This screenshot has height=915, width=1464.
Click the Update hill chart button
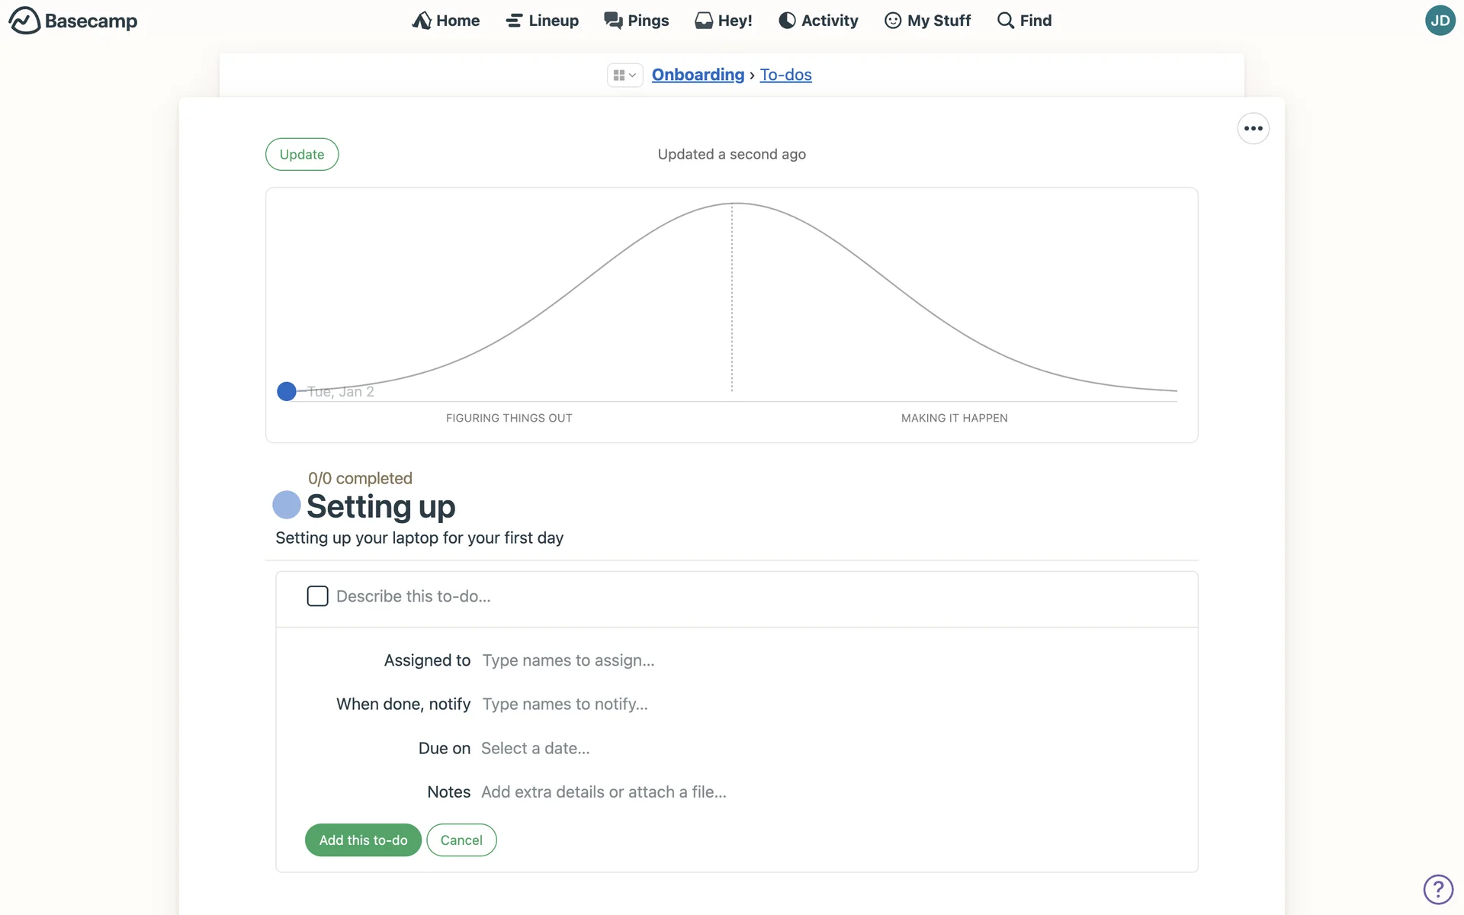coord(302,154)
